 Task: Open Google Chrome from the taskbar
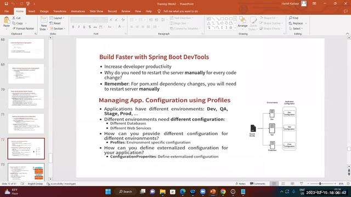point(223,192)
